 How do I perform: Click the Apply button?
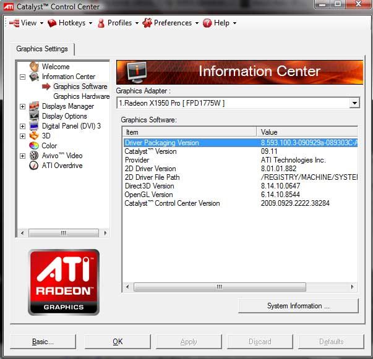pos(189,342)
